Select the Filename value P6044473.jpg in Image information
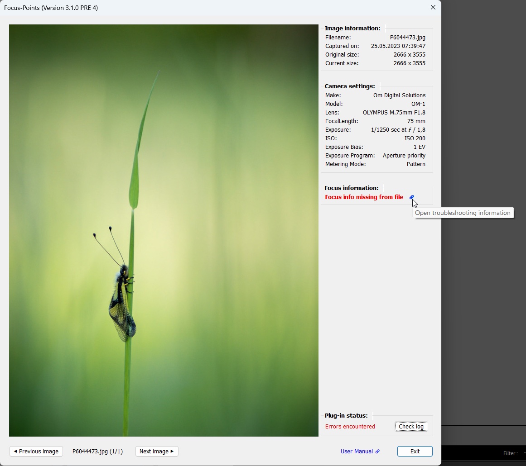526x466 pixels. 407,38
